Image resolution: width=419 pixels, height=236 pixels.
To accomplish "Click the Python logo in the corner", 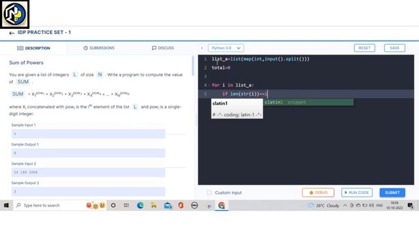I will 14,14.
